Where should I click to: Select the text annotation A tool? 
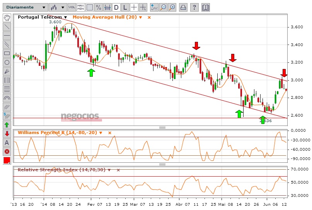(7, 143)
